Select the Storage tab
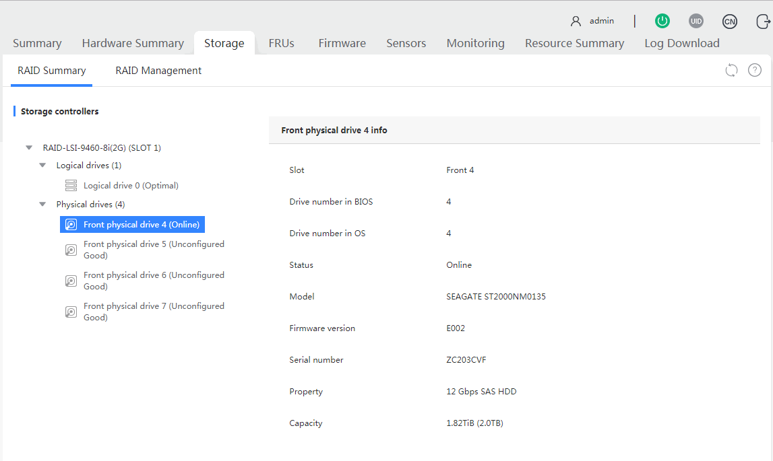Viewport: 773px width, 461px height. tap(224, 43)
